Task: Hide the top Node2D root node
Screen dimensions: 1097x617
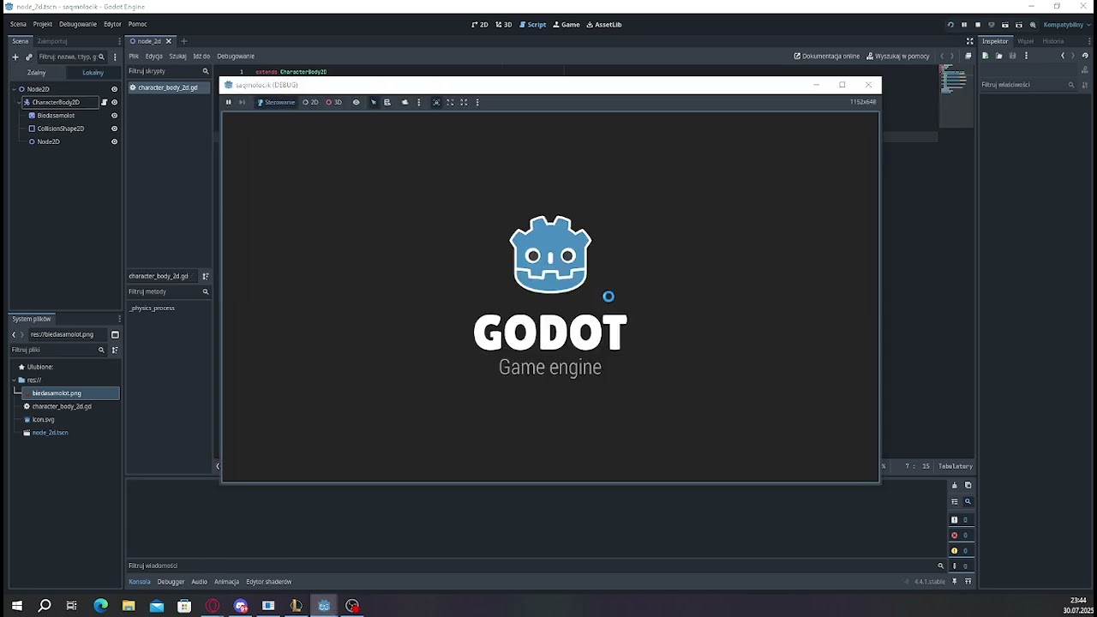Action: pos(114,89)
